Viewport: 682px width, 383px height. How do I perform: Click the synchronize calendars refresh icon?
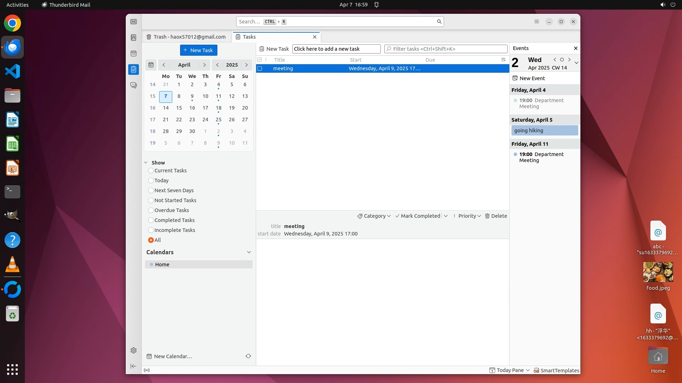point(248,356)
